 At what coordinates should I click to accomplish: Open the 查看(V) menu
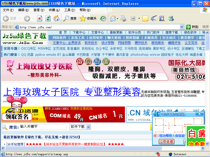(39, 10)
